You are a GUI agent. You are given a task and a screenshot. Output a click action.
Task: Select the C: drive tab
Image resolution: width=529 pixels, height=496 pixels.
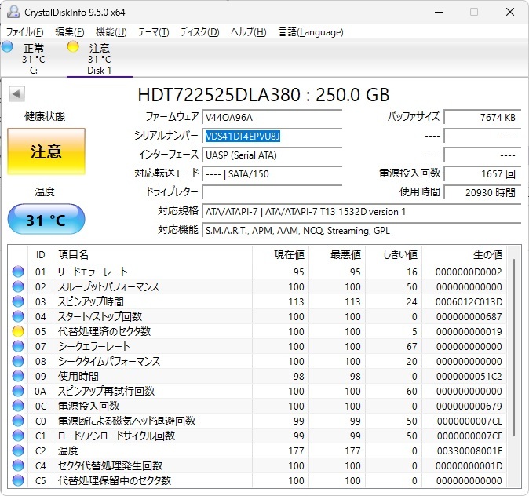pyautogui.click(x=34, y=58)
